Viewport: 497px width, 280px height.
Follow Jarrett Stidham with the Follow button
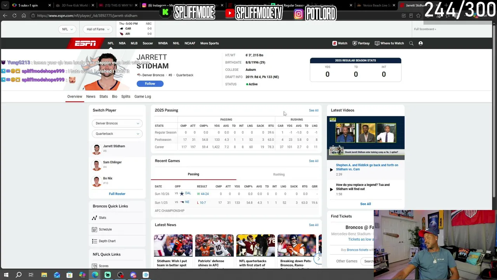coord(150,84)
